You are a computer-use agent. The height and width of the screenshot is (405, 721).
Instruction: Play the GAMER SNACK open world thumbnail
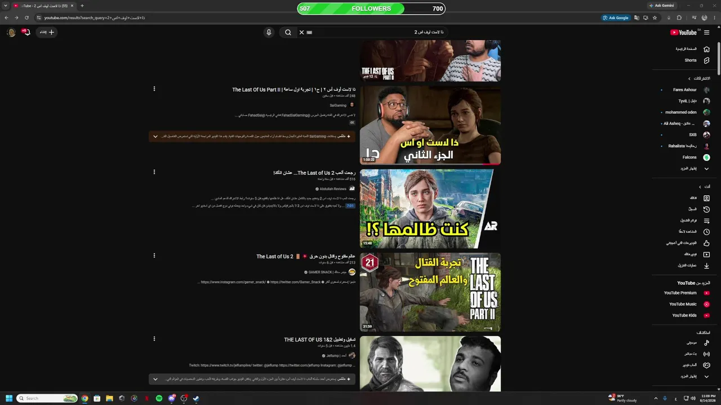[430, 292]
